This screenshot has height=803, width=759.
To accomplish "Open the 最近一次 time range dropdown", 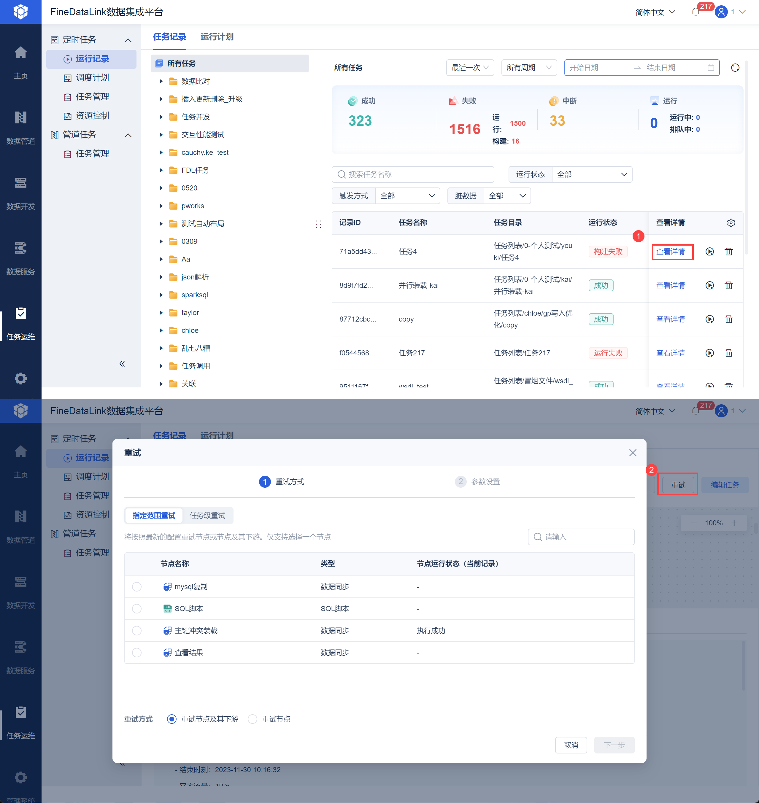I will click(x=470, y=68).
